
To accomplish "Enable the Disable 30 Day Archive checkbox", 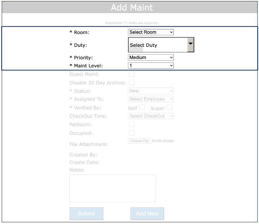I will [132, 82].
